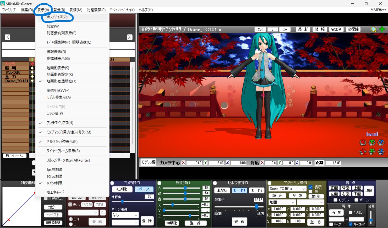Adjust the 視野角 field-of-view slider
This screenshot has height=228, width=388.
coord(133,201)
